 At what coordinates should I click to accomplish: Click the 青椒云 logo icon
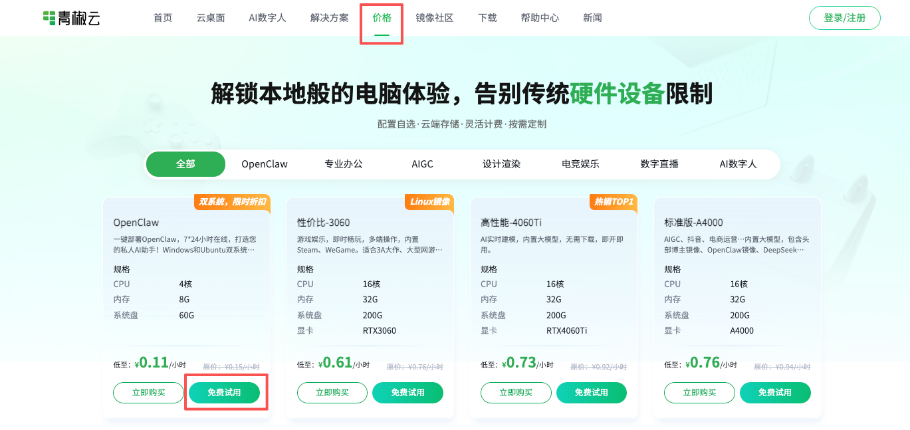[49, 18]
